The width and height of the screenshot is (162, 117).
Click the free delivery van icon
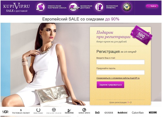(x=74, y=7)
